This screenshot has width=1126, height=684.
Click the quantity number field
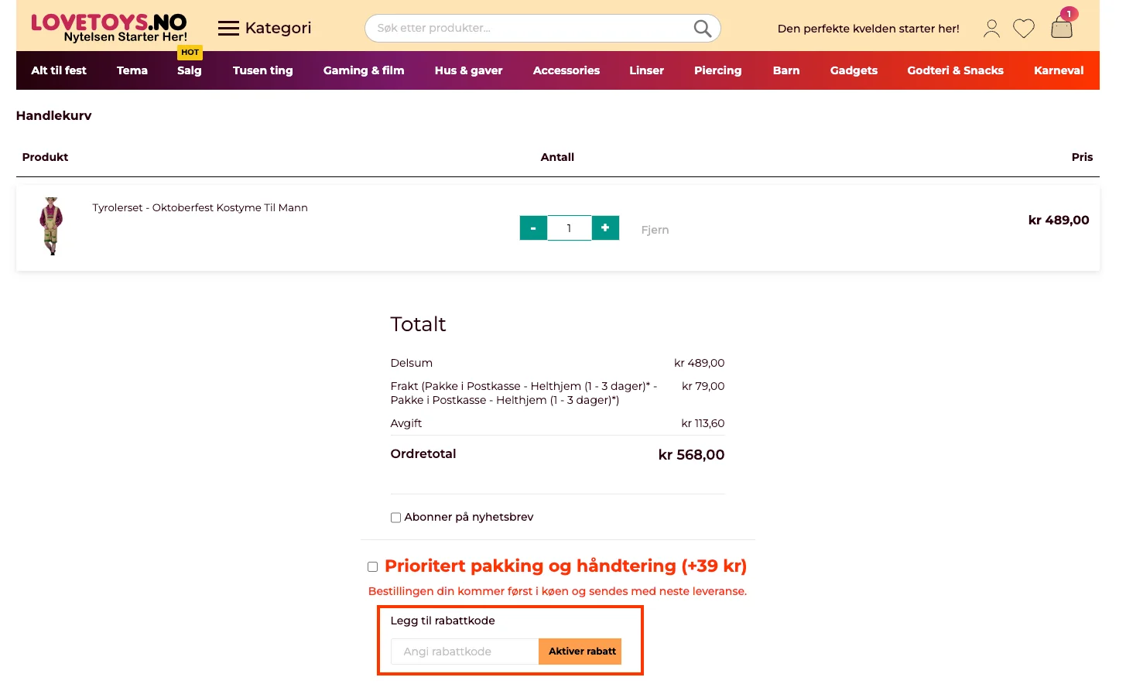[x=569, y=228]
